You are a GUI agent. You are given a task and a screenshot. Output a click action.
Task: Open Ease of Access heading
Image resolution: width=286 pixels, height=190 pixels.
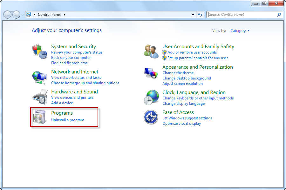click(178, 112)
